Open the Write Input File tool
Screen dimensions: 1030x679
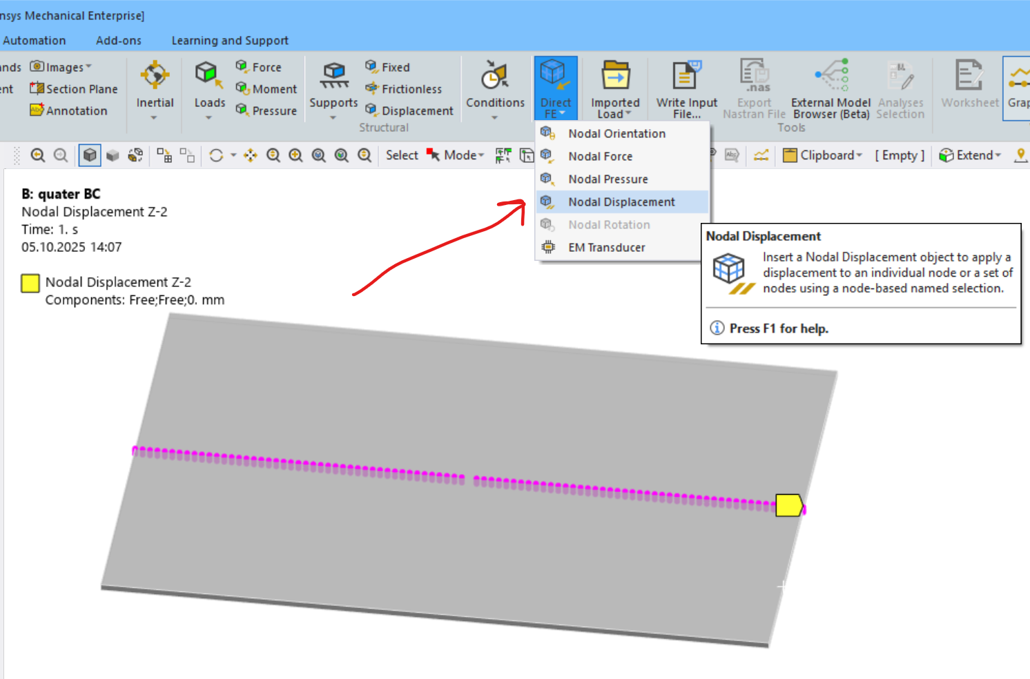pyautogui.click(x=686, y=89)
